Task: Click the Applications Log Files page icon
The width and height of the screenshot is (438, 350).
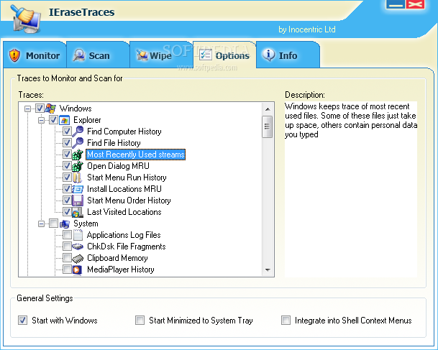Action: [x=78, y=235]
